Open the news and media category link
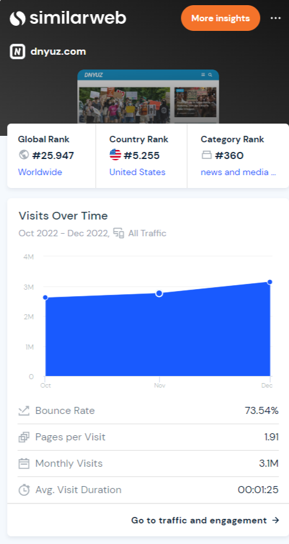289x544 pixels. pyautogui.click(x=238, y=172)
